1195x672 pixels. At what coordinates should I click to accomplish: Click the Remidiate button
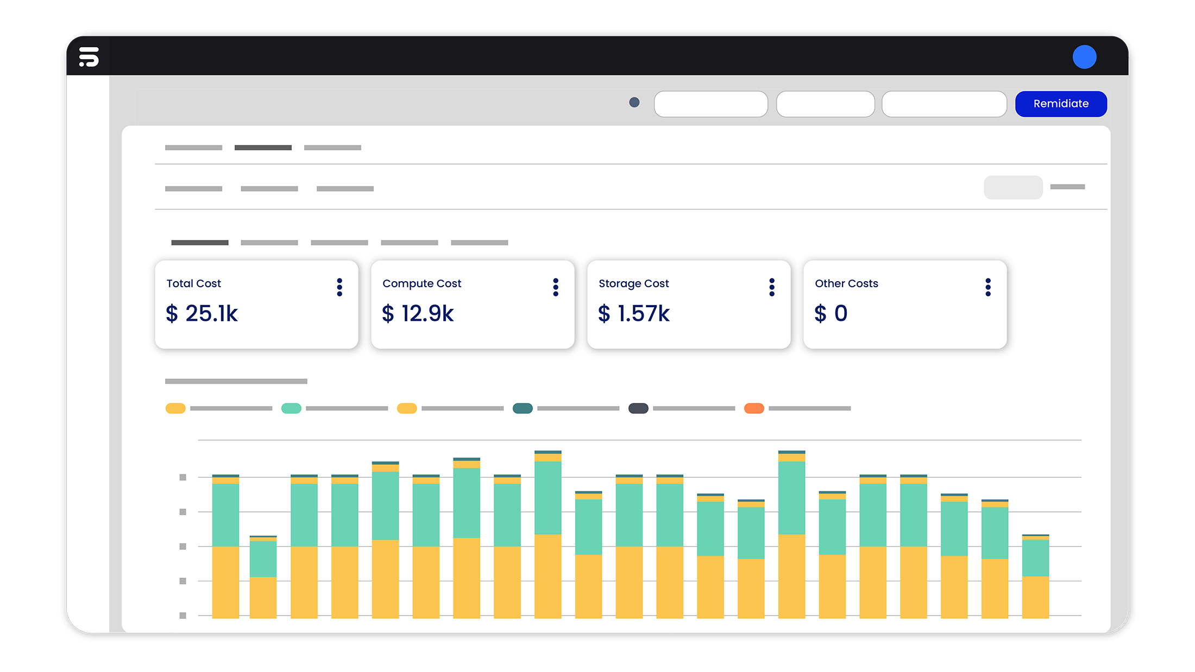point(1061,104)
